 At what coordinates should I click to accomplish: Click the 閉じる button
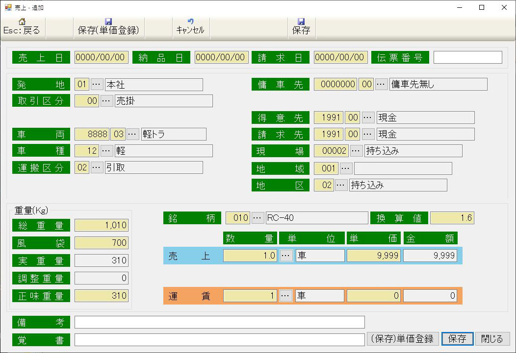[492, 339]
